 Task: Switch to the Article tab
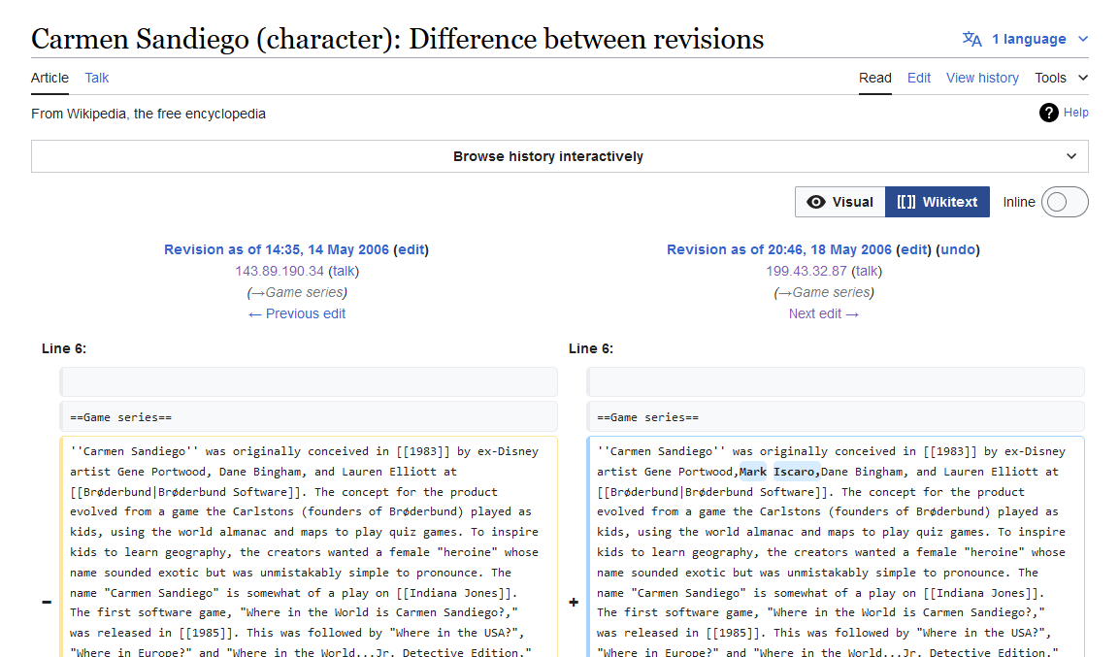tap(49, 78)
